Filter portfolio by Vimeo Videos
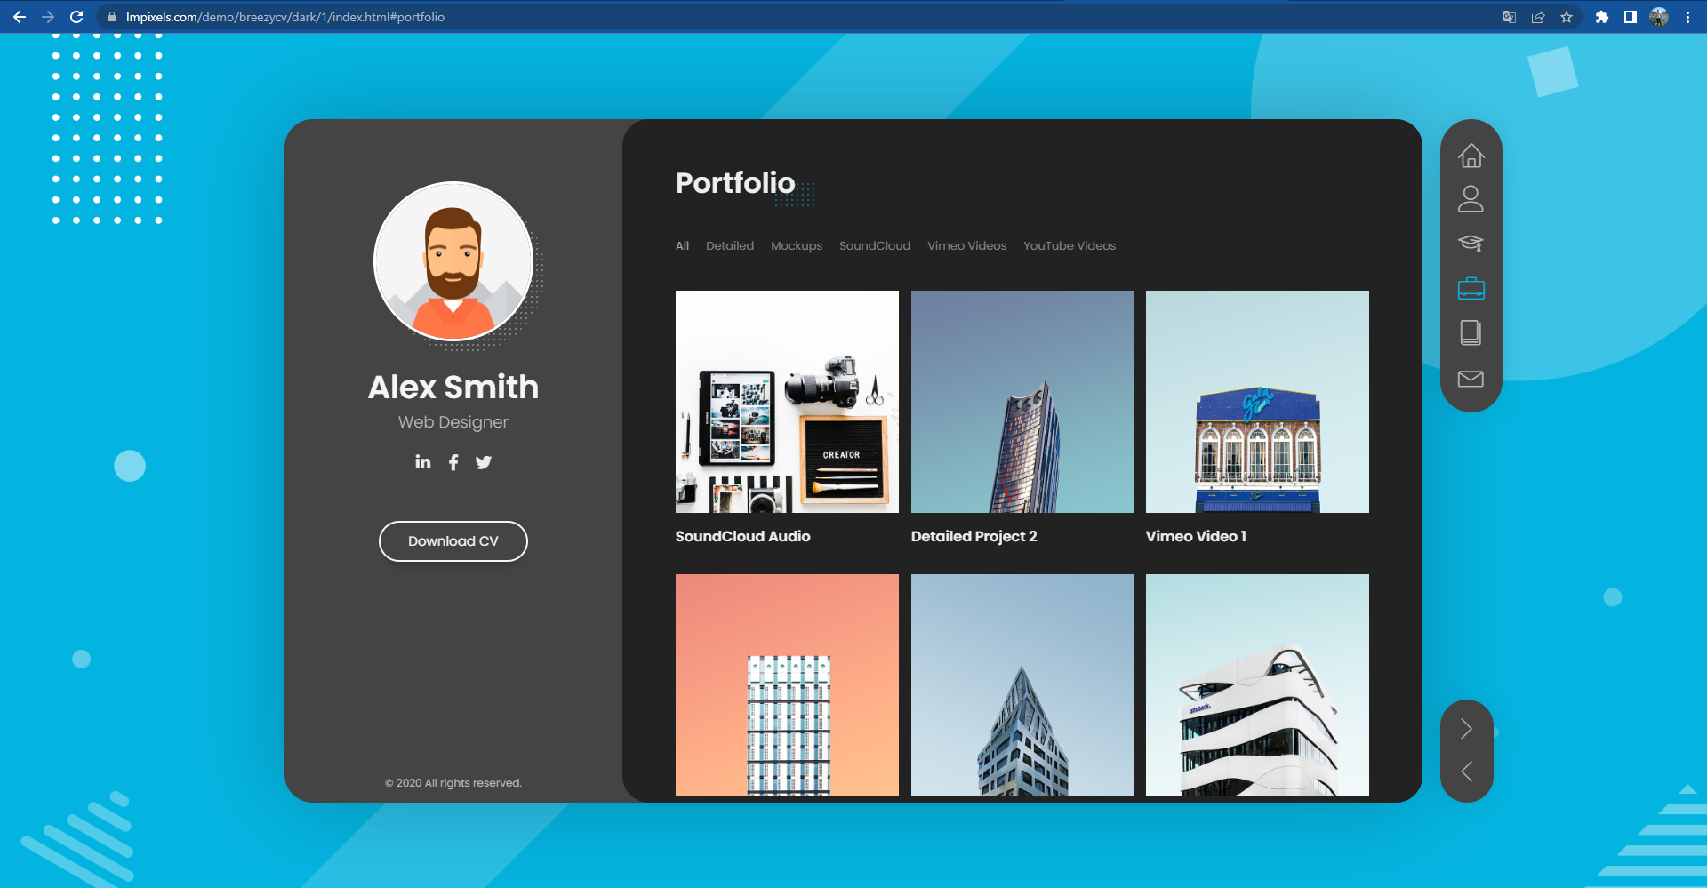This screenshot has width=1707, height=888. click(967, 245)
